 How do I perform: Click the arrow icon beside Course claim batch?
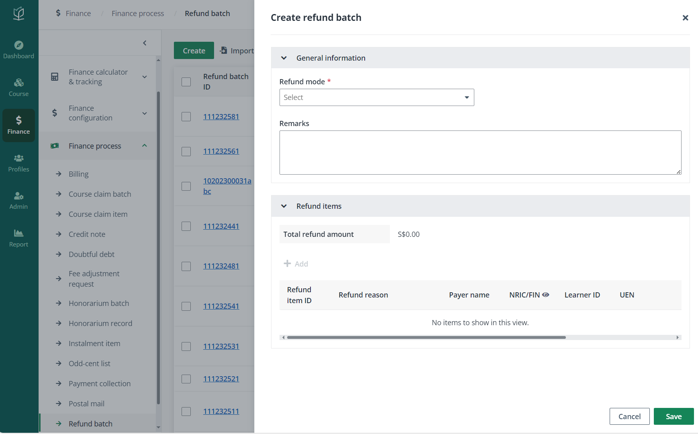(x=59, y=194)
